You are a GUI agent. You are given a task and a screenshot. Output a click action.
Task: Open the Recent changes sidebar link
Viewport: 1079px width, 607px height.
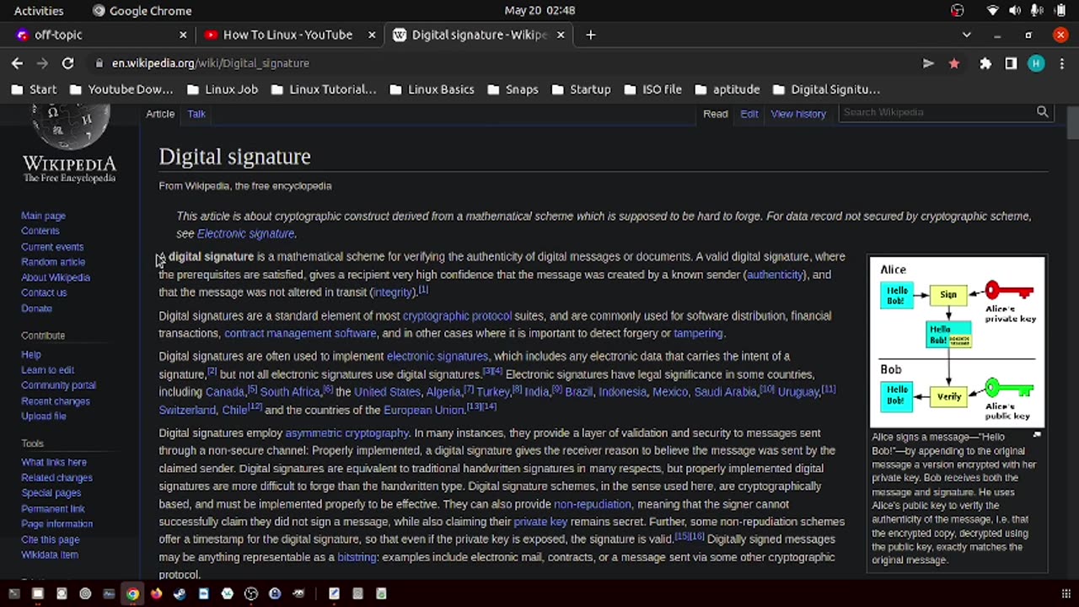click(56, 401)
